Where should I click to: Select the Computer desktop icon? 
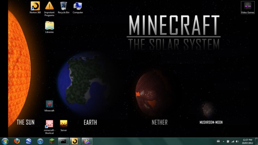(x=78, y=7)
